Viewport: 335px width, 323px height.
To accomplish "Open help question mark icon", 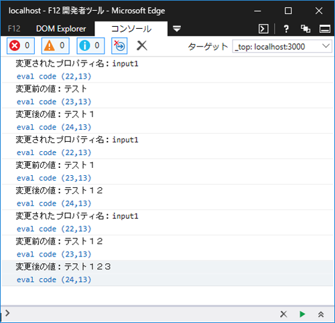I will pyautogui.click(x=286, y=29).
